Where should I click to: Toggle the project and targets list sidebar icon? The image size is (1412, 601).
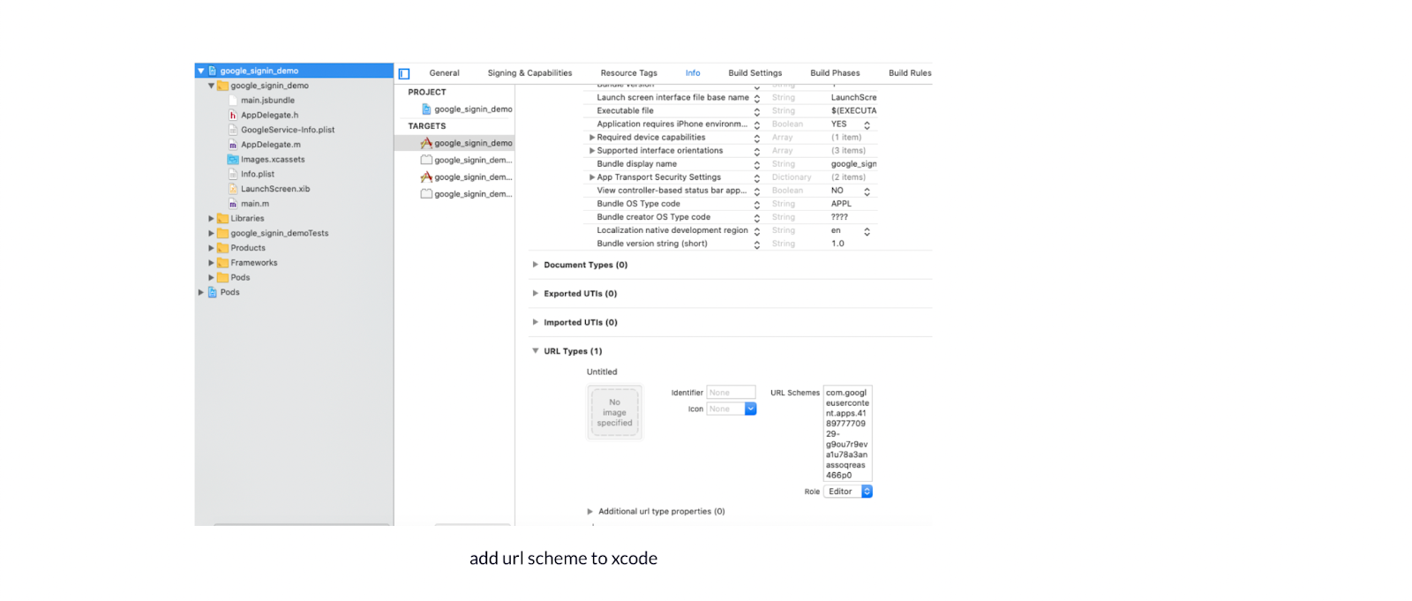pos(404,73)
